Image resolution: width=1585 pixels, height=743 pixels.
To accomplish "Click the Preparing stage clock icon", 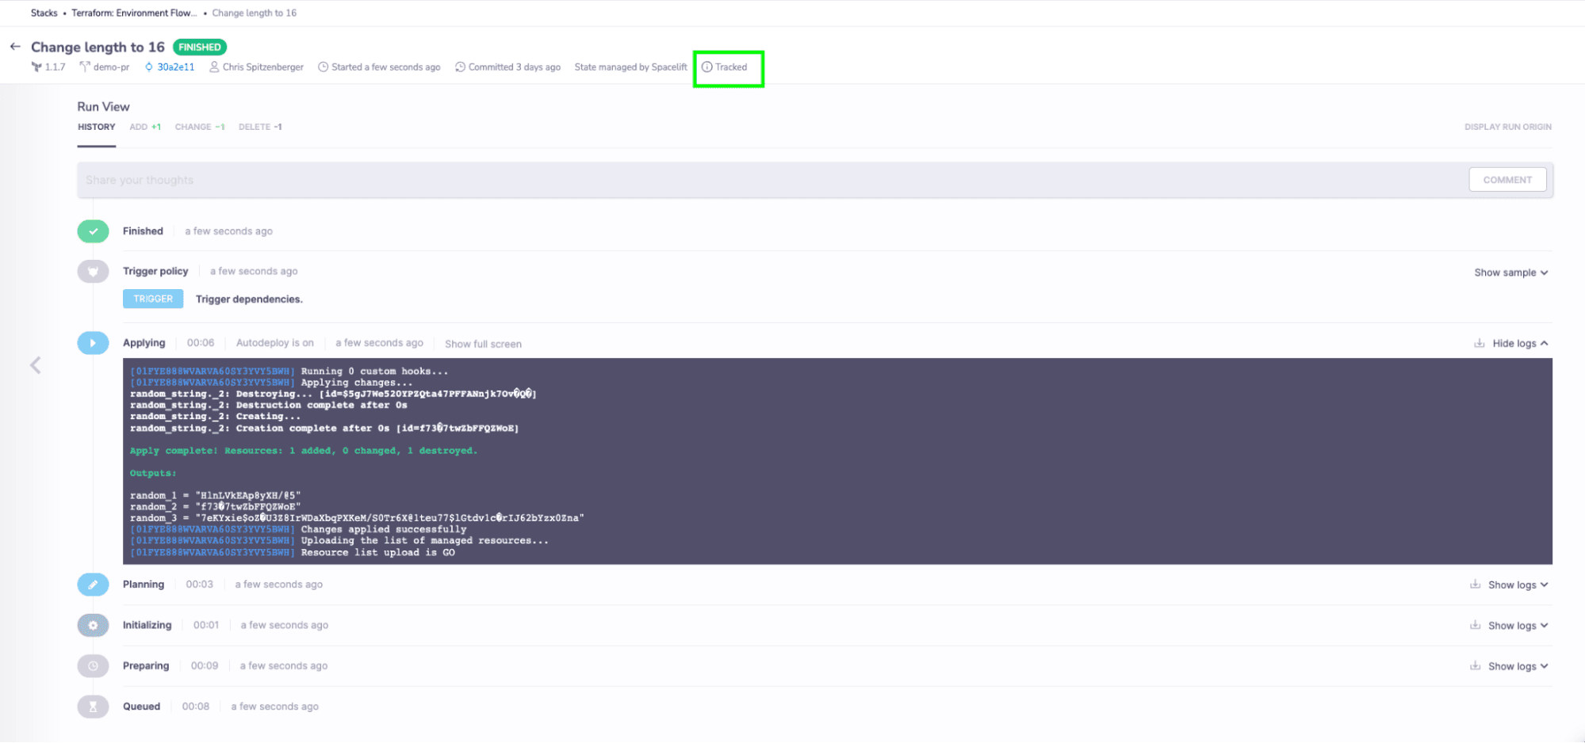I will click(93, 666).
